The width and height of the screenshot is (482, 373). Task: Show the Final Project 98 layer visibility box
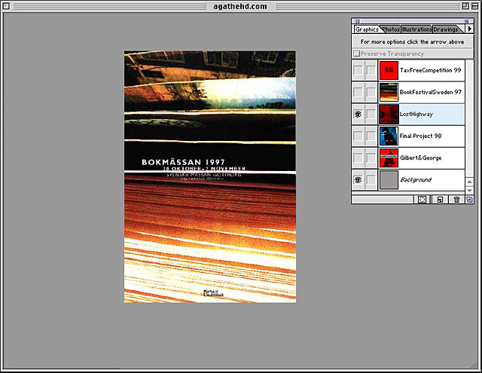click(358, 136)
